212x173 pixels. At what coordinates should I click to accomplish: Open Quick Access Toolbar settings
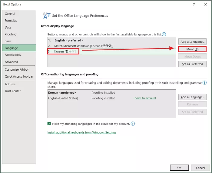pos(19,76)
